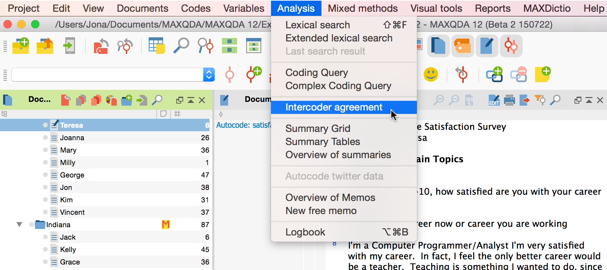The width and height of the screenshot is (607, 270).
Task: Click the New Project briefcase icon
Action: pyautogui.click(x=21, y=46)
